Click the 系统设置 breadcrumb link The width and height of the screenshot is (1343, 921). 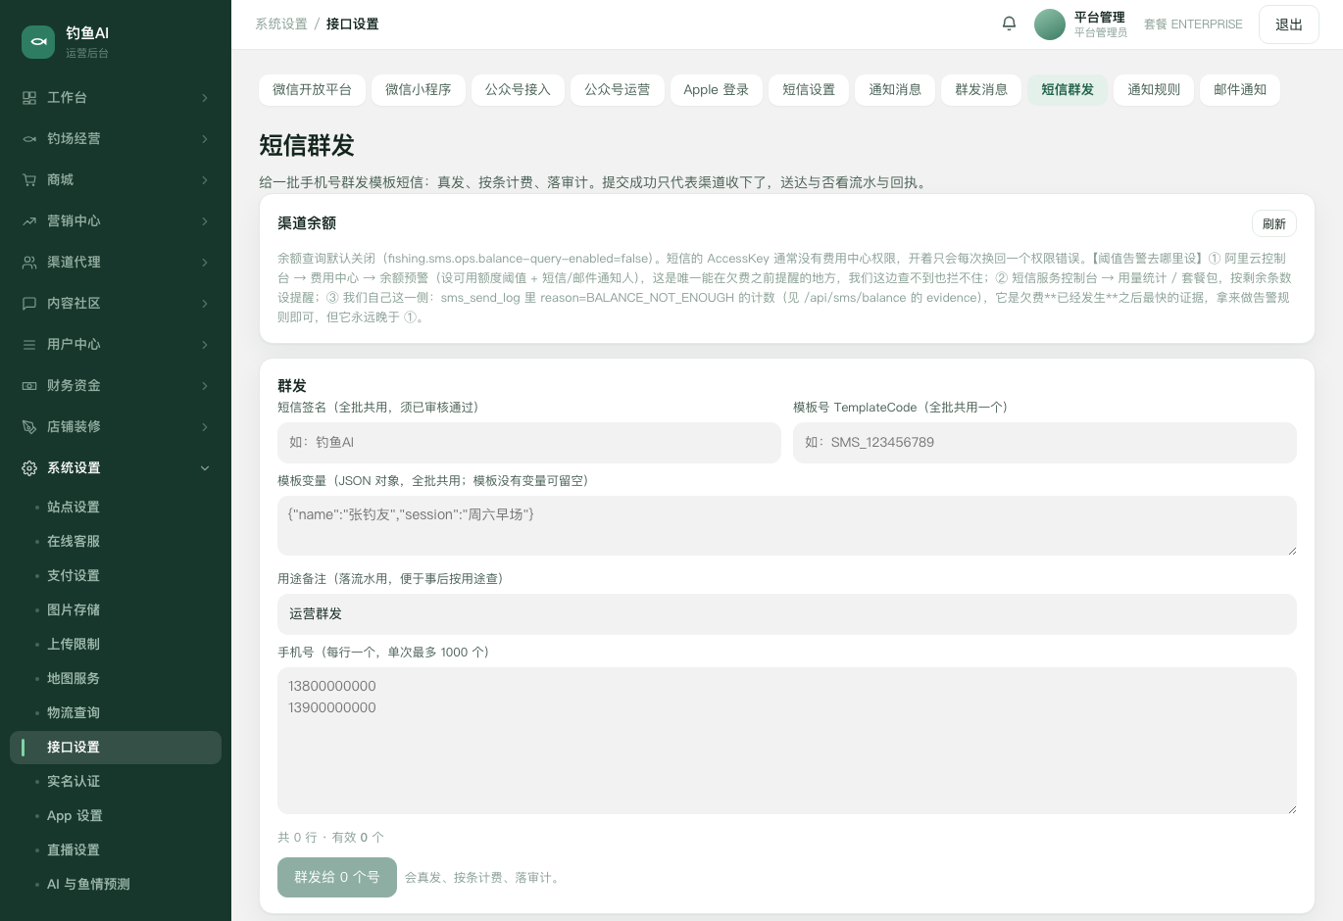[281, 24]
